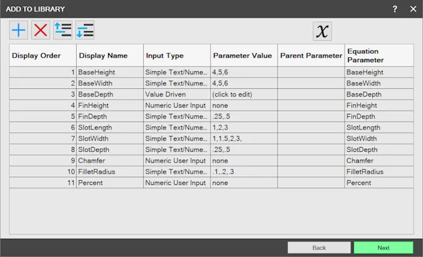Click the Parent Parameter column header
423x257 pixels.
coord(311,56)
